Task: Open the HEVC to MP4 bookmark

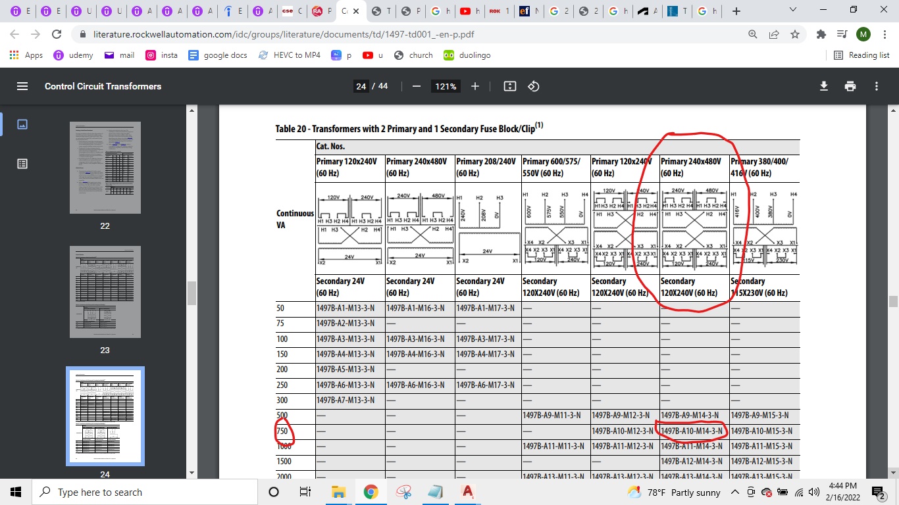Action: [290, 55]
